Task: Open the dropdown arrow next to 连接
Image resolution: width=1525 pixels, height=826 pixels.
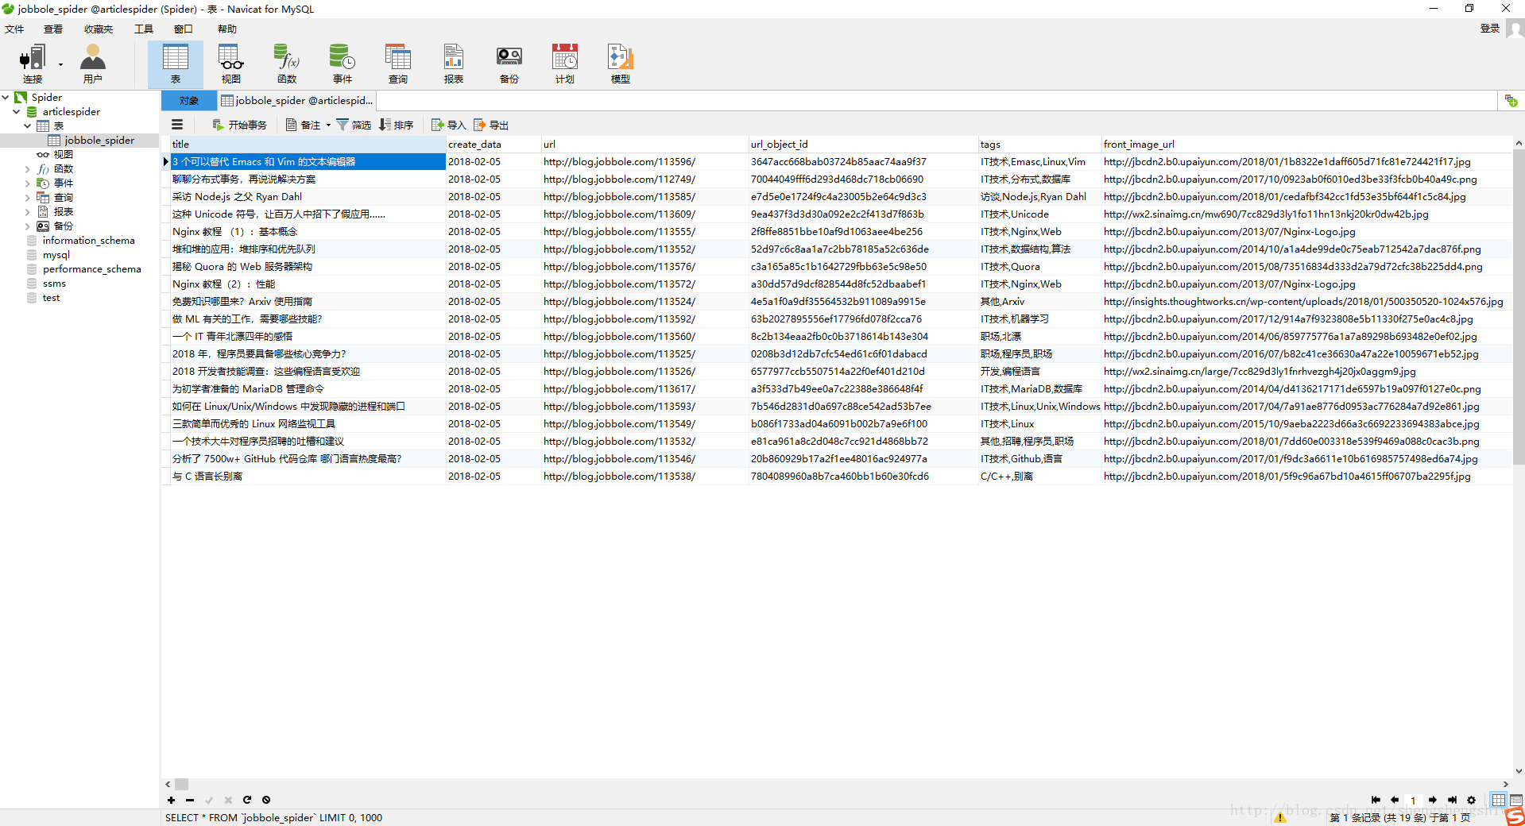Action: (60, 64)
